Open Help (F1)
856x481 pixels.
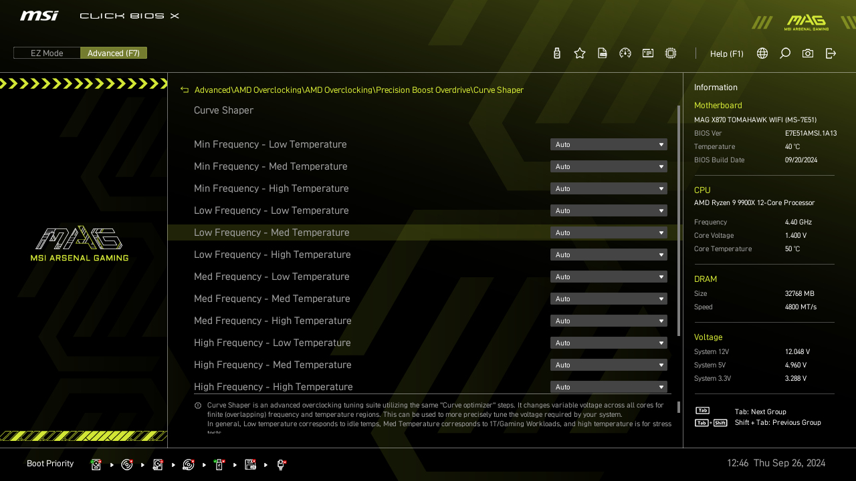pyautogui.click(x=727, y=54)
